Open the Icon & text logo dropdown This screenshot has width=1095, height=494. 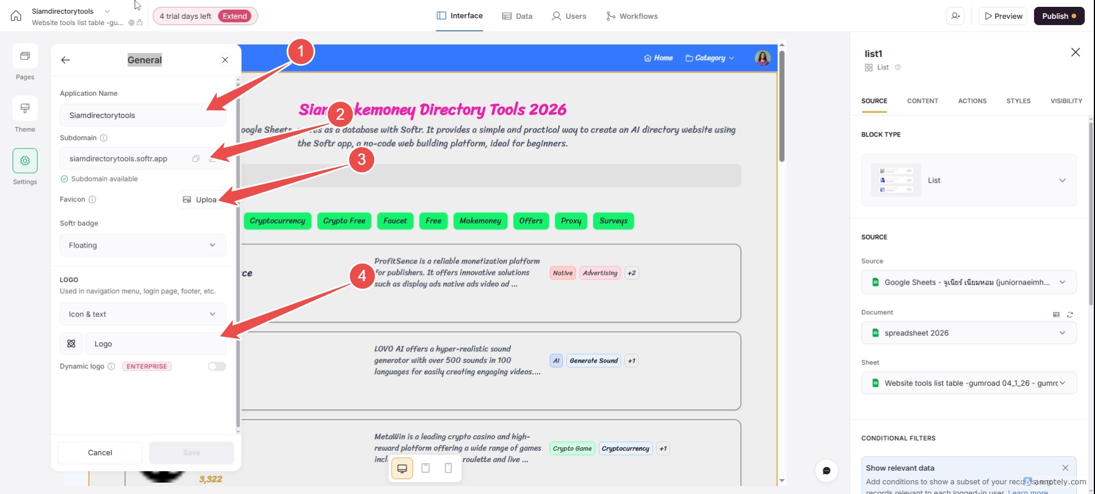pyautogui.click(x=143, y=314)
